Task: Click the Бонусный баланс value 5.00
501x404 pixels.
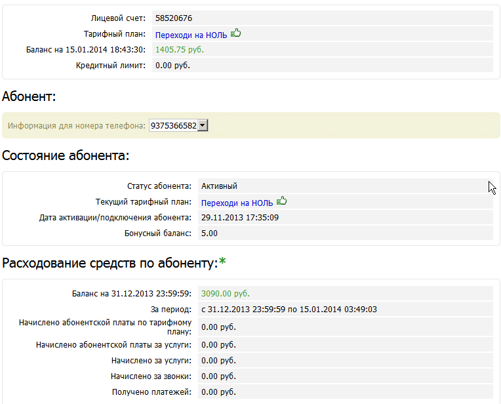Action: [209, 233]
